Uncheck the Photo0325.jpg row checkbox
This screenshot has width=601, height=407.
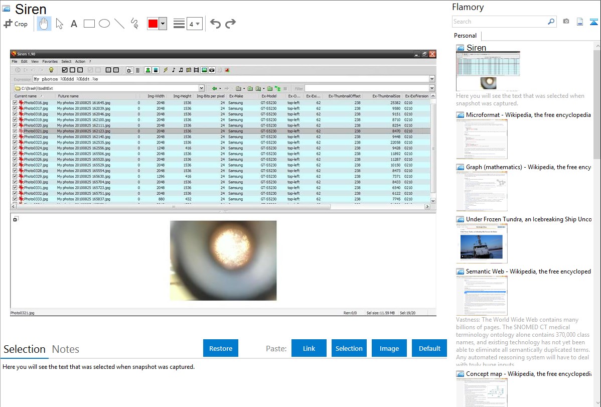[x=15, y=154]
